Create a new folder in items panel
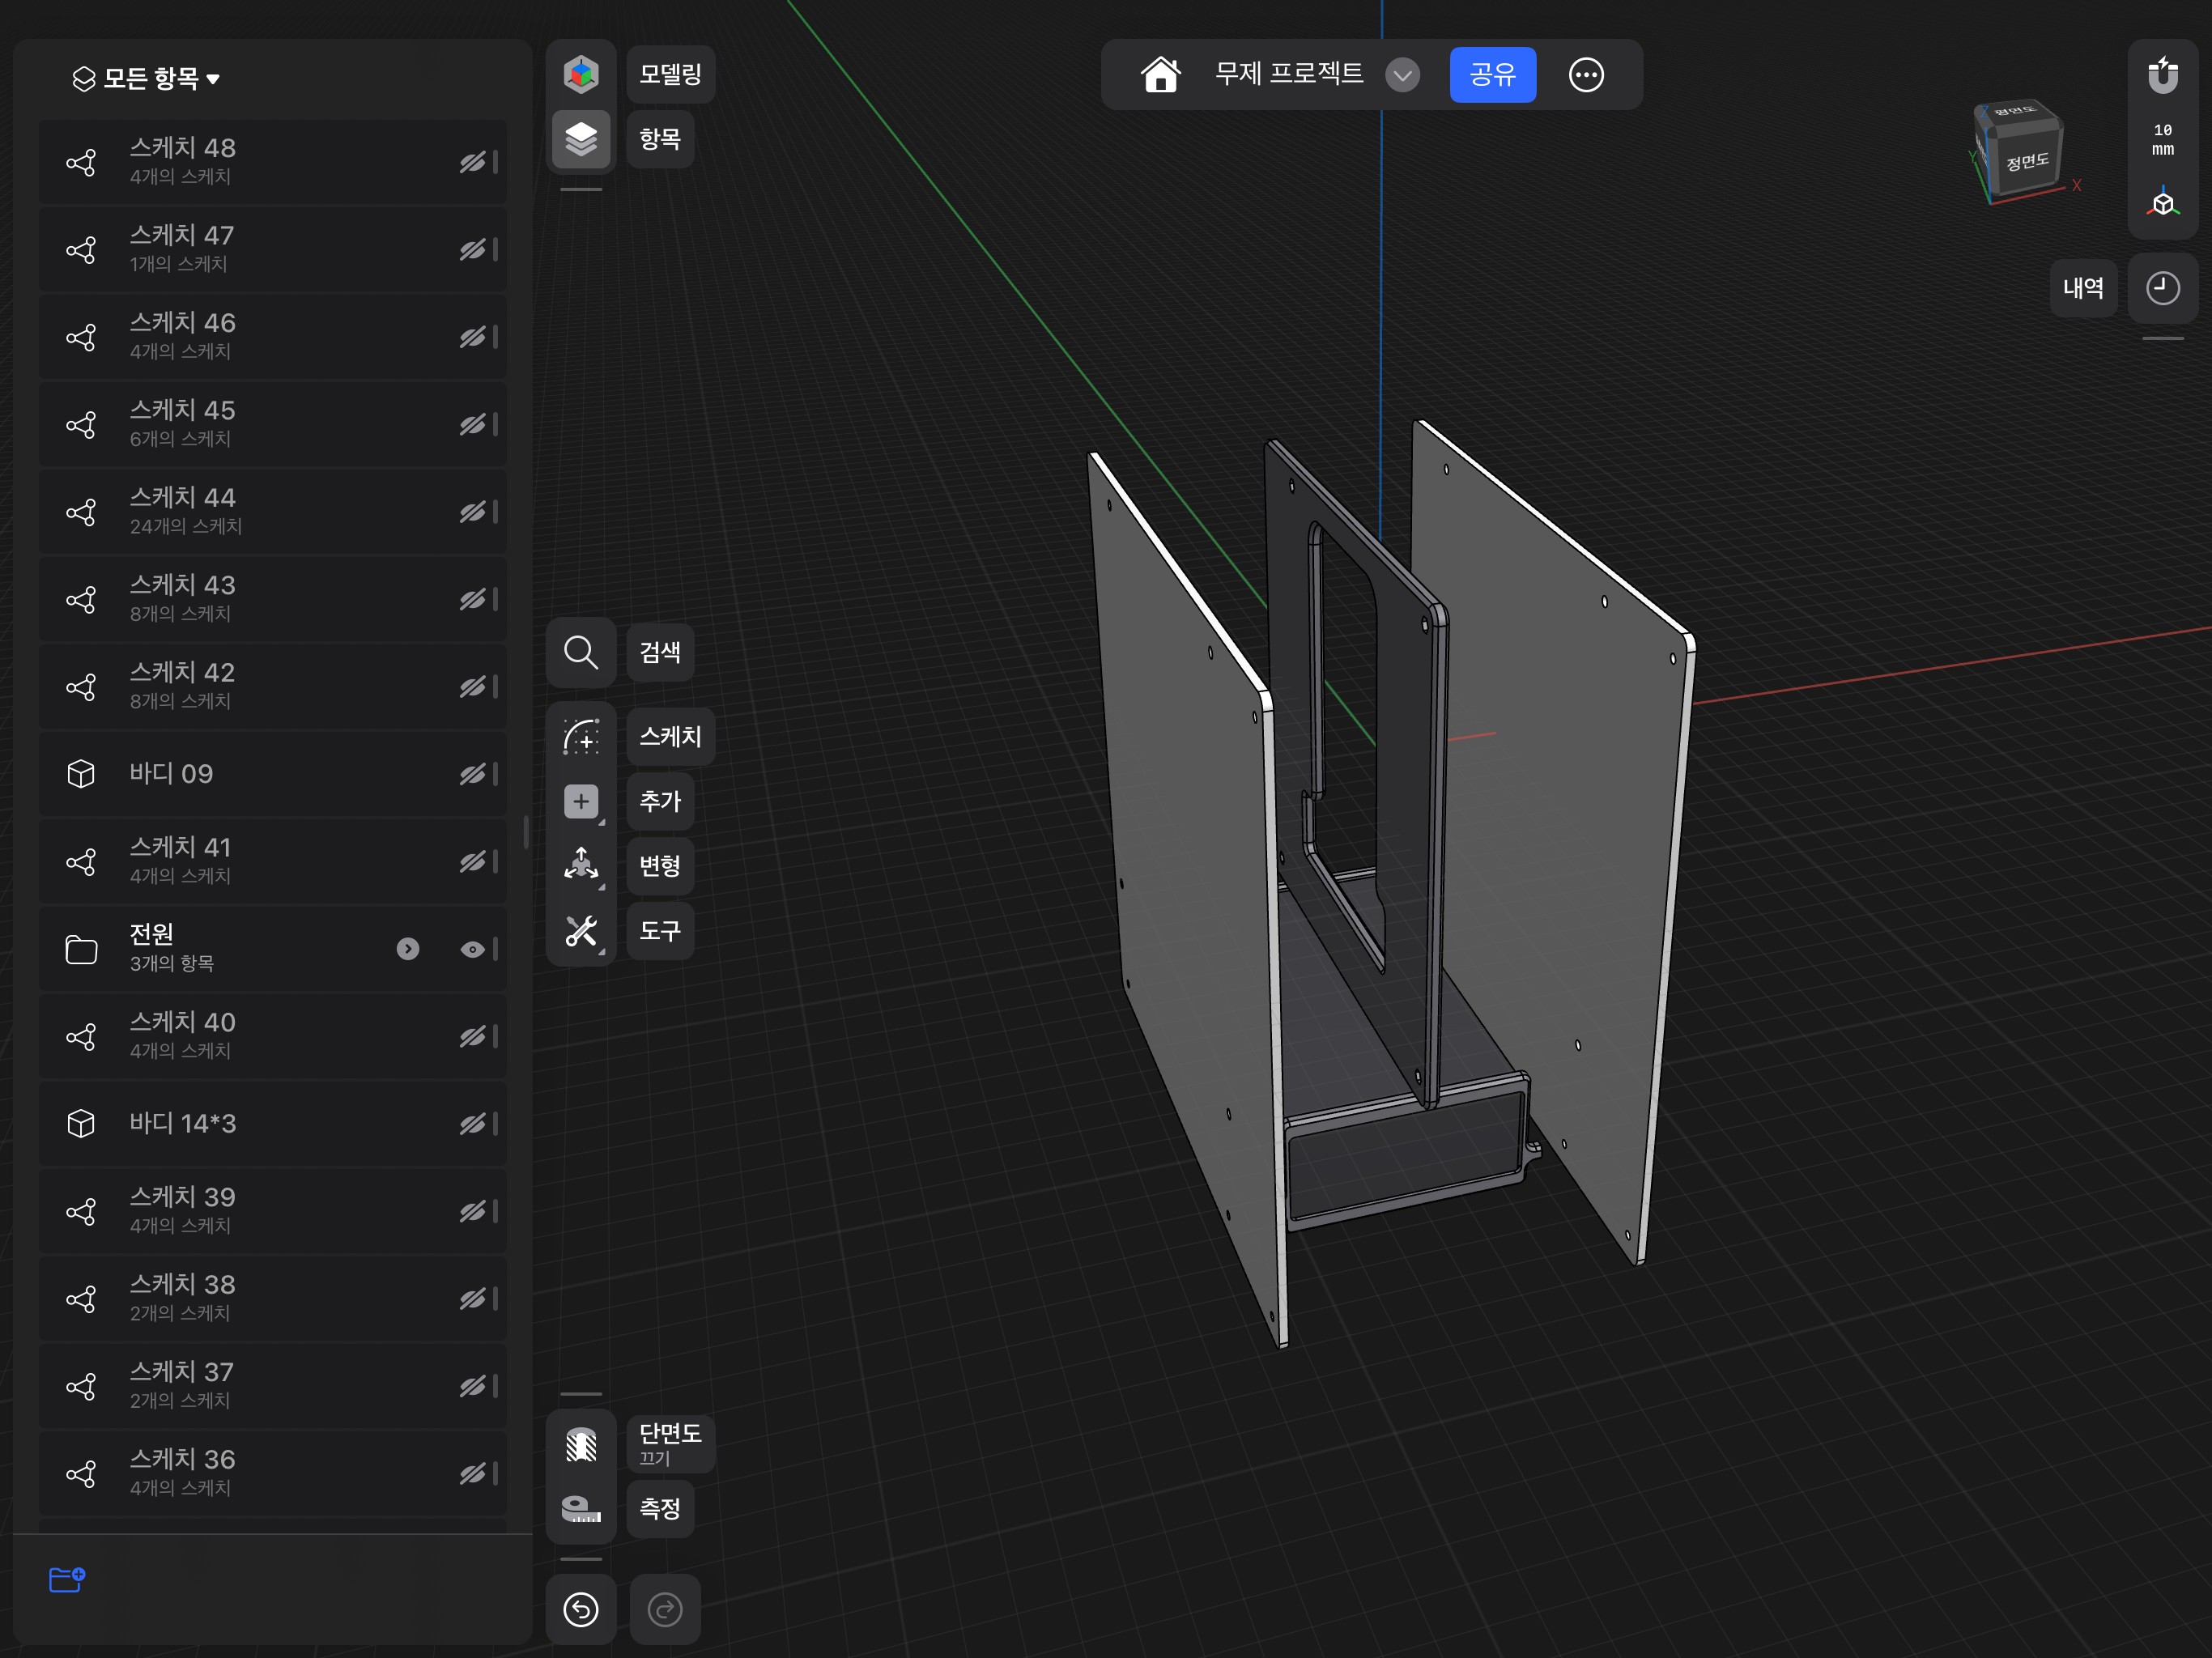The height and width of the screenshot is (1658, 2212). (67, 1579)
